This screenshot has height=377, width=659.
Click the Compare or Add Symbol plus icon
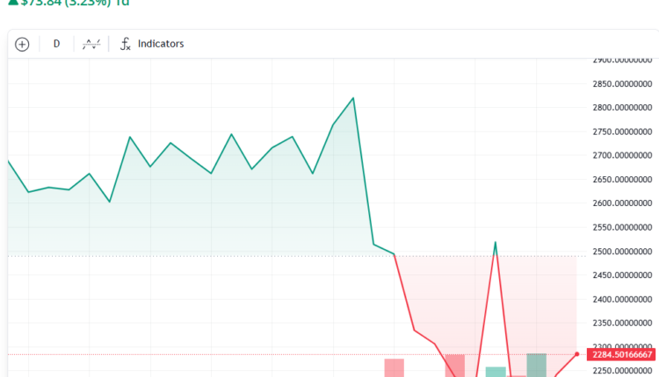pos(22,44)
